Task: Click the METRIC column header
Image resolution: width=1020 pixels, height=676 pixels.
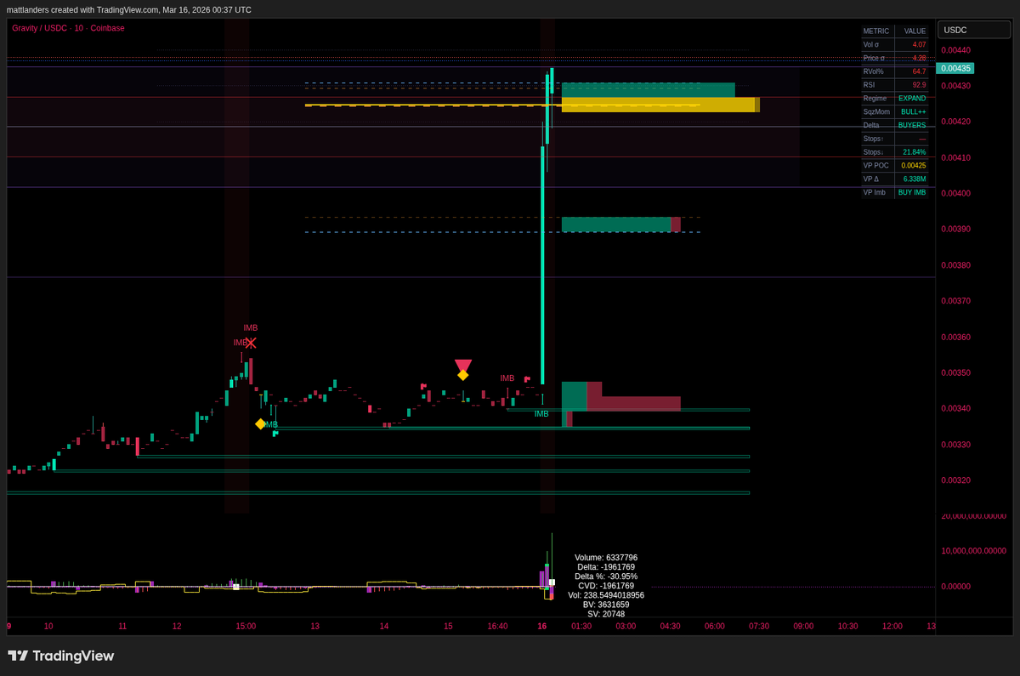Action: pyautogui.click(x=876, y=31)
